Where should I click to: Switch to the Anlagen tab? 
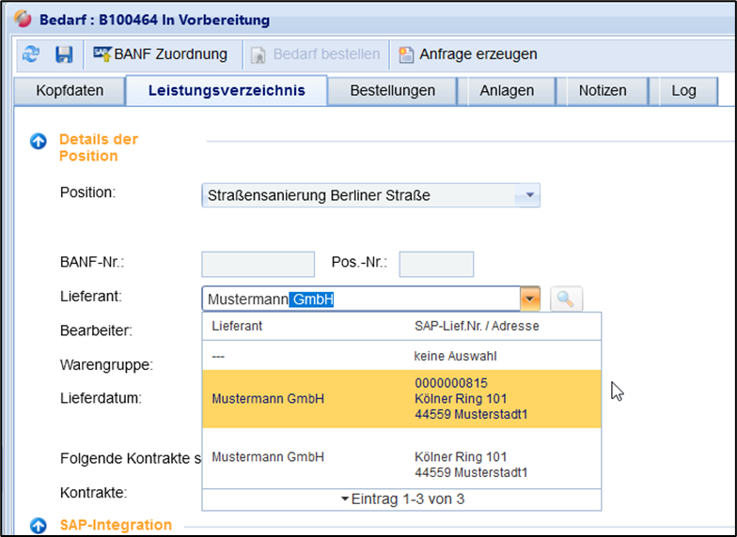[506, 91]
